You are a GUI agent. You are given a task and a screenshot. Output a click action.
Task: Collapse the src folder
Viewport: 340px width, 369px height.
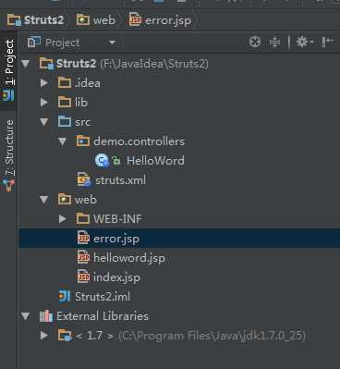(44, 122)
